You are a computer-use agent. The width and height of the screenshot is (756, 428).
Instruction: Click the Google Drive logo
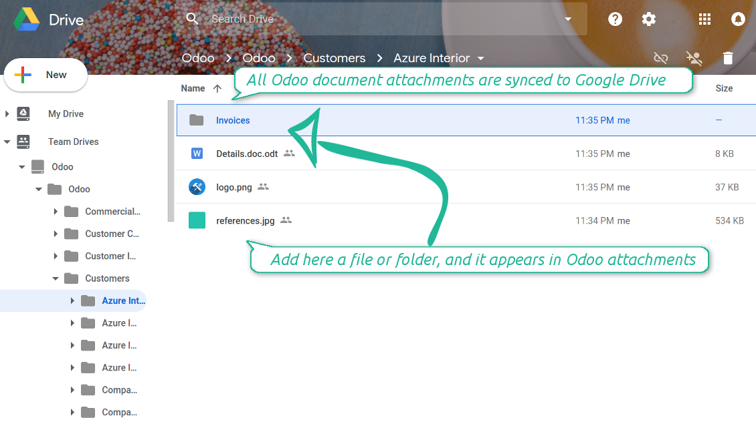coord(27,19)
